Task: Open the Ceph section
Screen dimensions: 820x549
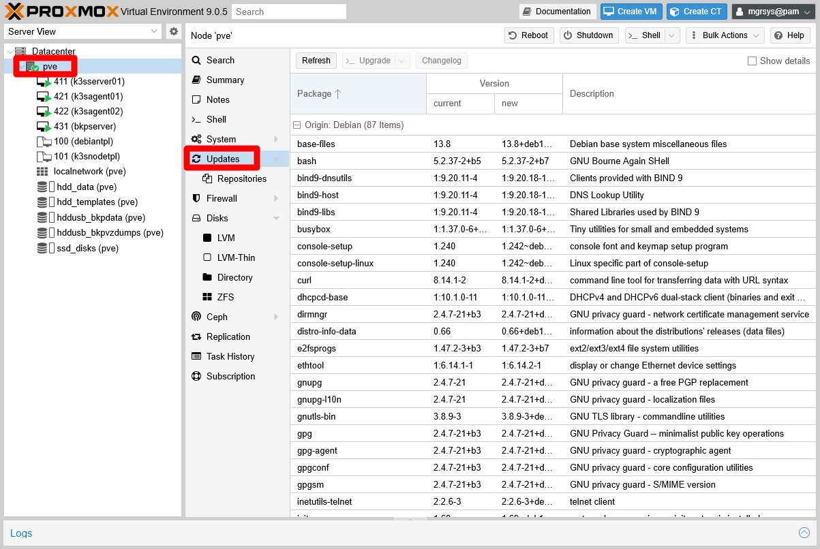Action: pyautogui.click(x=217, y=317)
